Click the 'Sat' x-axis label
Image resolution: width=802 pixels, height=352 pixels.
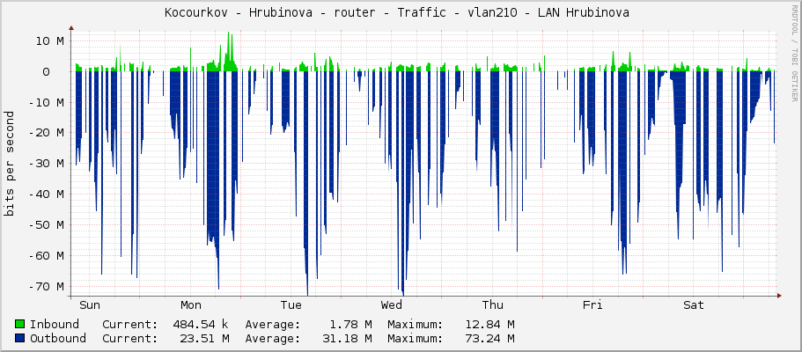[694, 305]
